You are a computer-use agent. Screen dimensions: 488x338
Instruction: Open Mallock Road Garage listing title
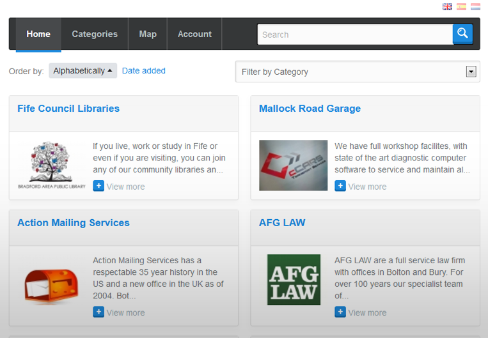point(310,108)
